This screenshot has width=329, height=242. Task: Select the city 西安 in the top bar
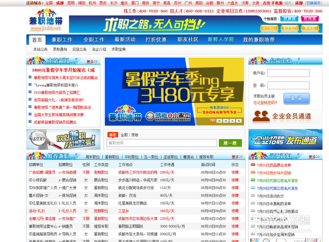pos(103,3)
